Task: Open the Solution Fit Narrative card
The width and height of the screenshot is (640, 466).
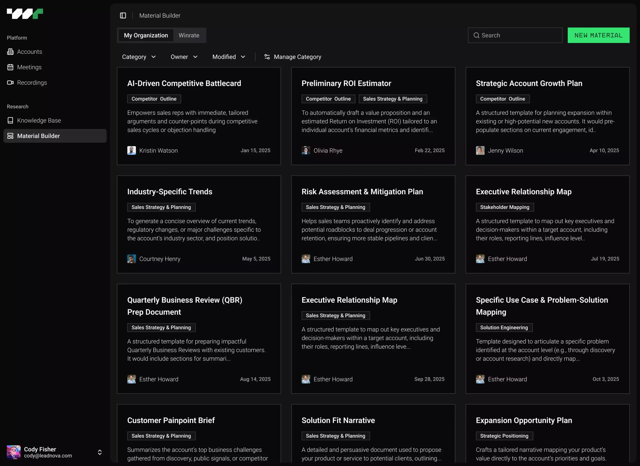Action: [x=373, y=433]
